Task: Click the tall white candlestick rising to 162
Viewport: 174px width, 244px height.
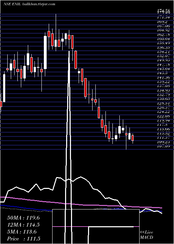Action: click(45, 52)
